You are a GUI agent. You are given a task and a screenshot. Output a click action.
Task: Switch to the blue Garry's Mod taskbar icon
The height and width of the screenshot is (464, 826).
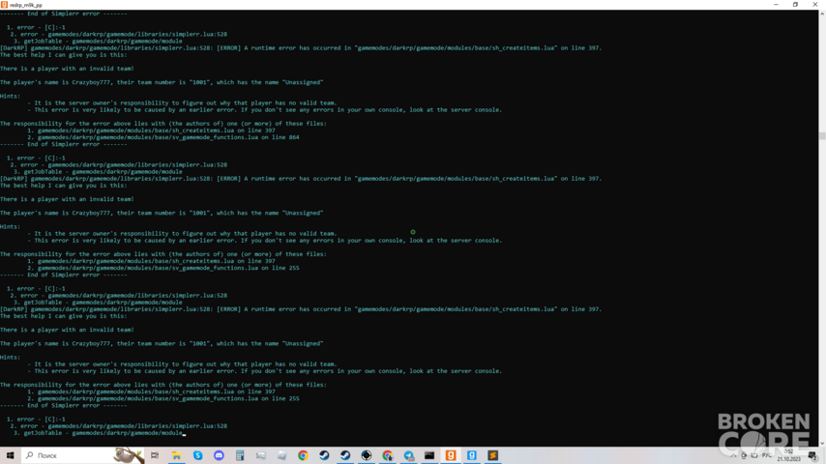click(471, 455)
